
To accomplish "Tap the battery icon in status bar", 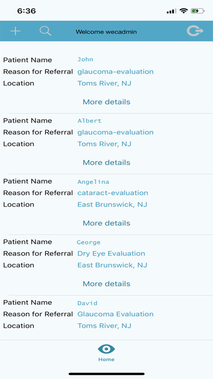I will tap(198, 11).
